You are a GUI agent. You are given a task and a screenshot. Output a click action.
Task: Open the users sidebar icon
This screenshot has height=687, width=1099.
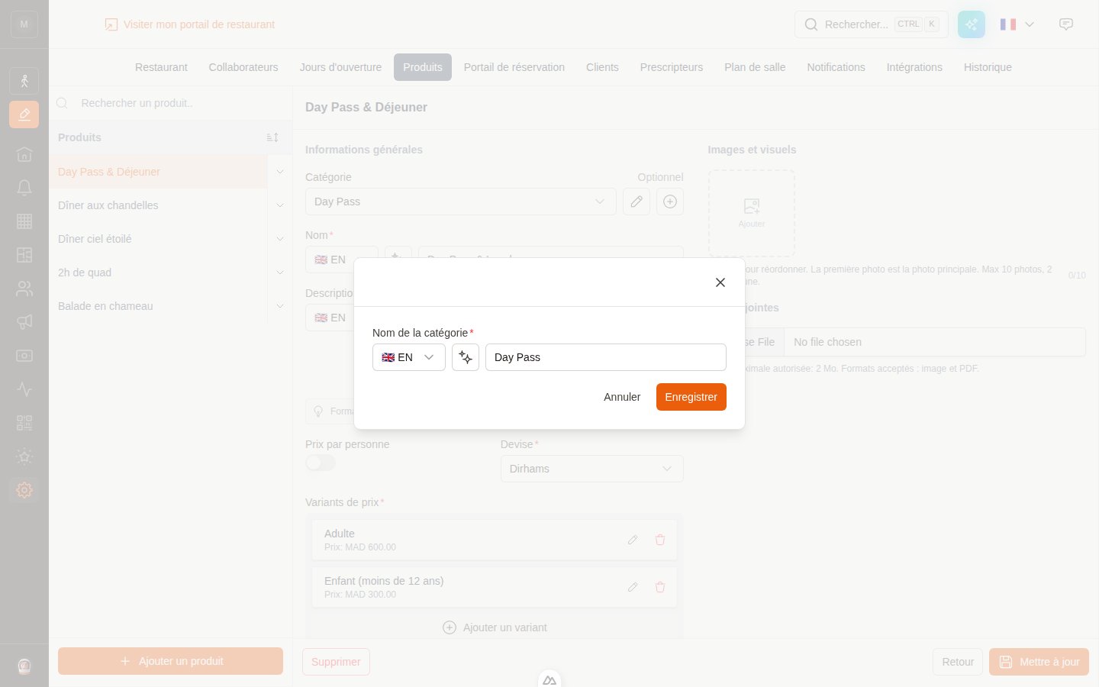[x=24, y=289]
